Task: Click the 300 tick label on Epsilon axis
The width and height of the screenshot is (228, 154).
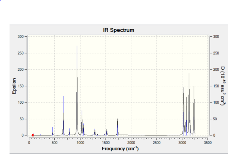Action: click(x=21, y=37)
